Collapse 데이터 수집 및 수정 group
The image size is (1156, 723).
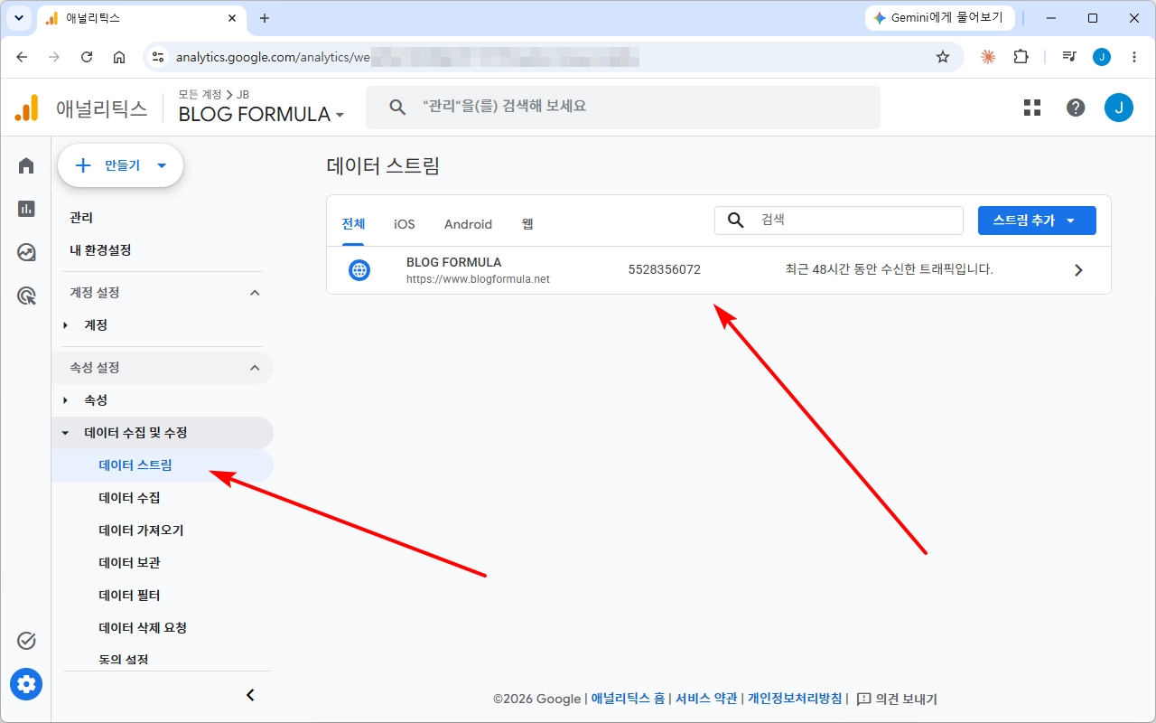point(65,433)
